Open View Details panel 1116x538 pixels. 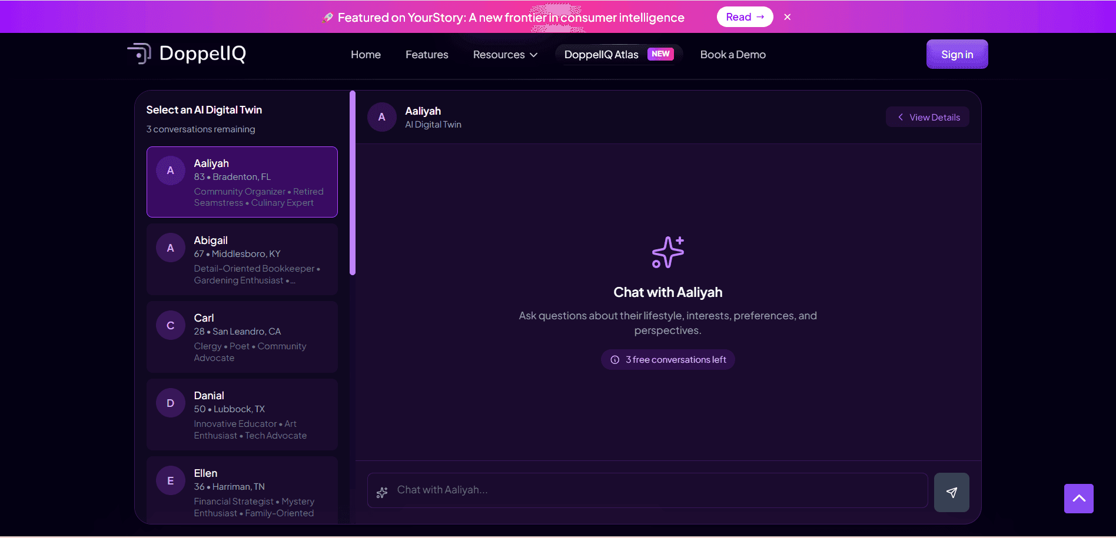928,117
